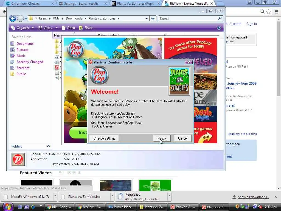Click the Plants vs. Zombies box art thumbnail

(x=179, y=81)
